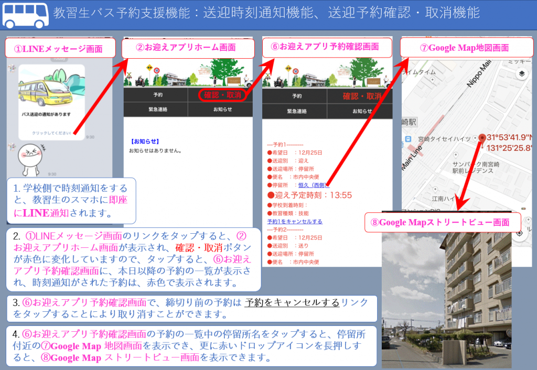Viewport: 537px width, 370px height.
Task: Tap 緊急連絡 on the reservation confirmation screen
Action: 295,111
